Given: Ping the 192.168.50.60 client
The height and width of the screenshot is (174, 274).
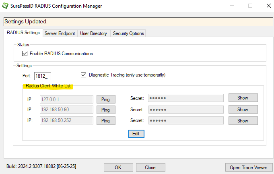Looking at the screenshot, I should click(106, 110).
